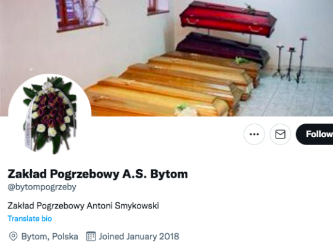Image resolution: width=333 pixels, height=246 pixels.
Task: Click the wreath ribbon in avatar
Action: coord(29,124)
